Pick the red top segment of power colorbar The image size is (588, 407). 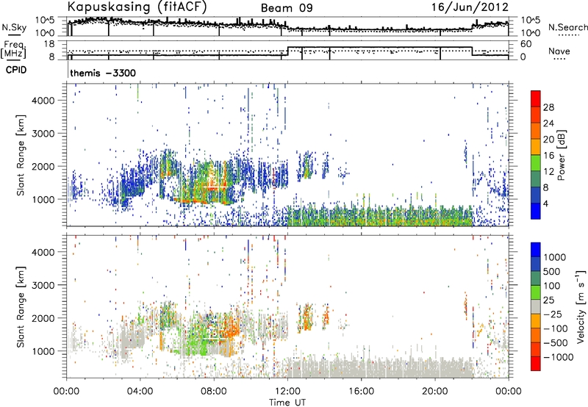(x=536, y=98)
